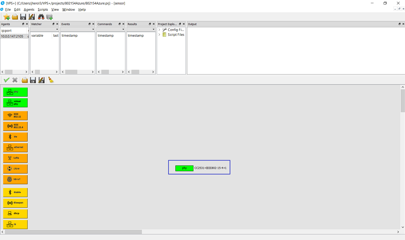Open the Events panel filter dropdown

tap(93, 29)
